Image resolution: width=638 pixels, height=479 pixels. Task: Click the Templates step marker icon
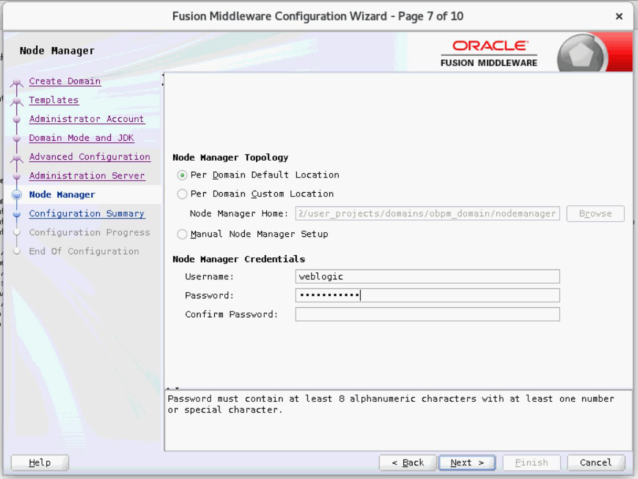(x=17, y=101)
